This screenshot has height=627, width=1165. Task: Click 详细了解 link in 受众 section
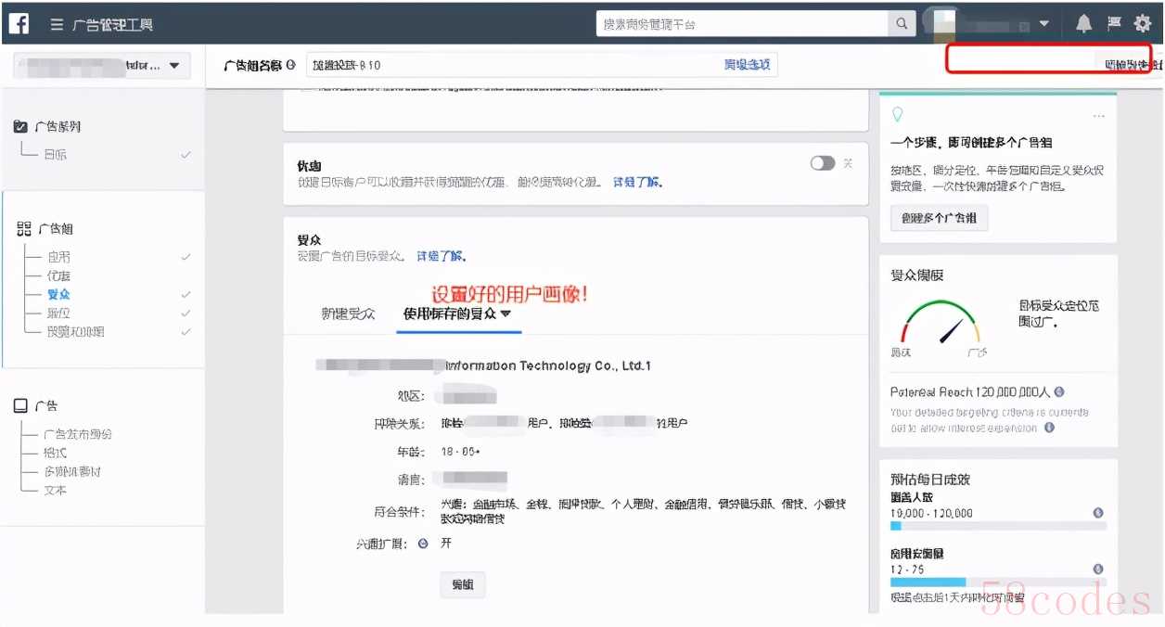point(441,256)
